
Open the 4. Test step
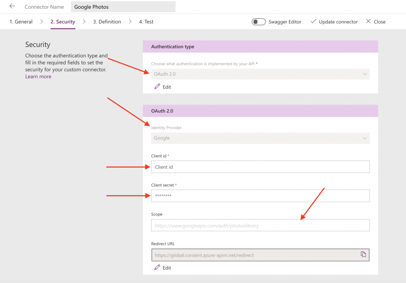click(146, 22)
